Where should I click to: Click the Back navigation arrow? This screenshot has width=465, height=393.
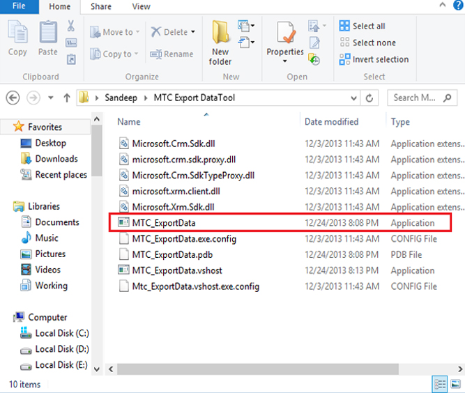coord(13,98)
